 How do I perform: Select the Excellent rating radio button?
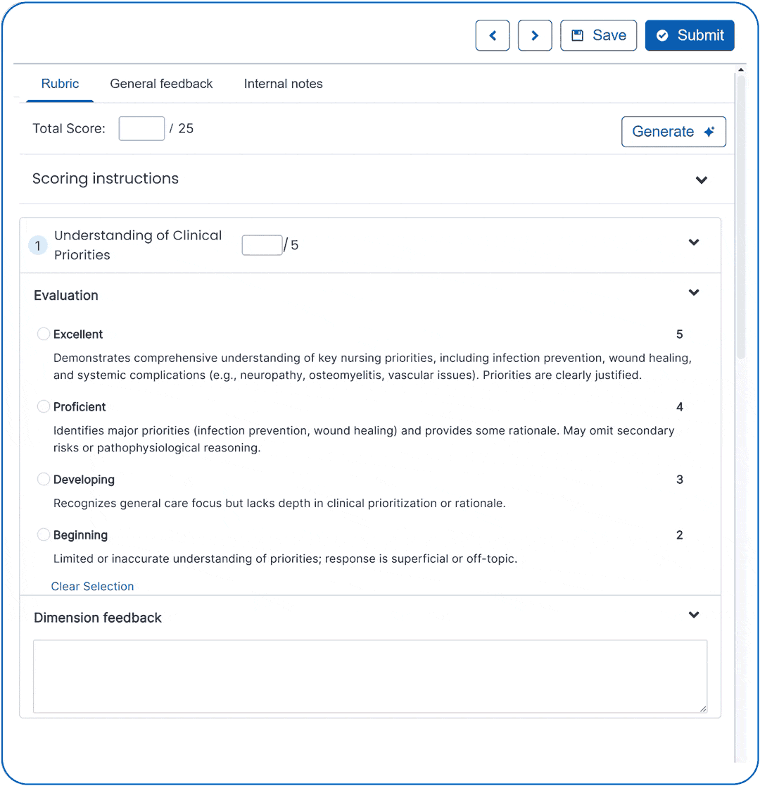click(x=44, y=334)
